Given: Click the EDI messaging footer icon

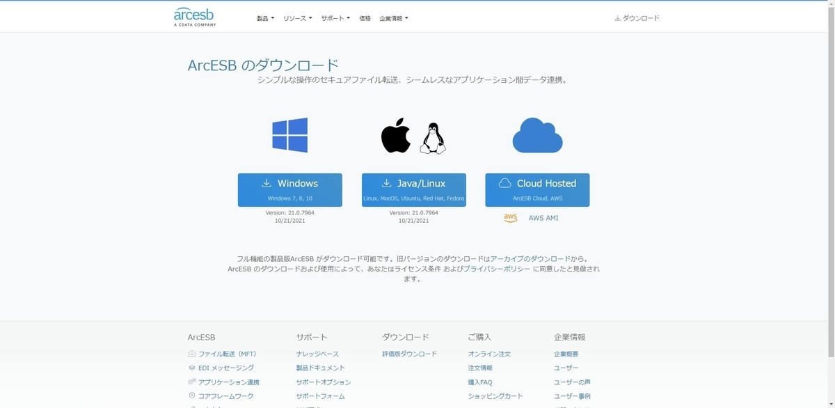Looking at the screenshot, I should (192, 368).
